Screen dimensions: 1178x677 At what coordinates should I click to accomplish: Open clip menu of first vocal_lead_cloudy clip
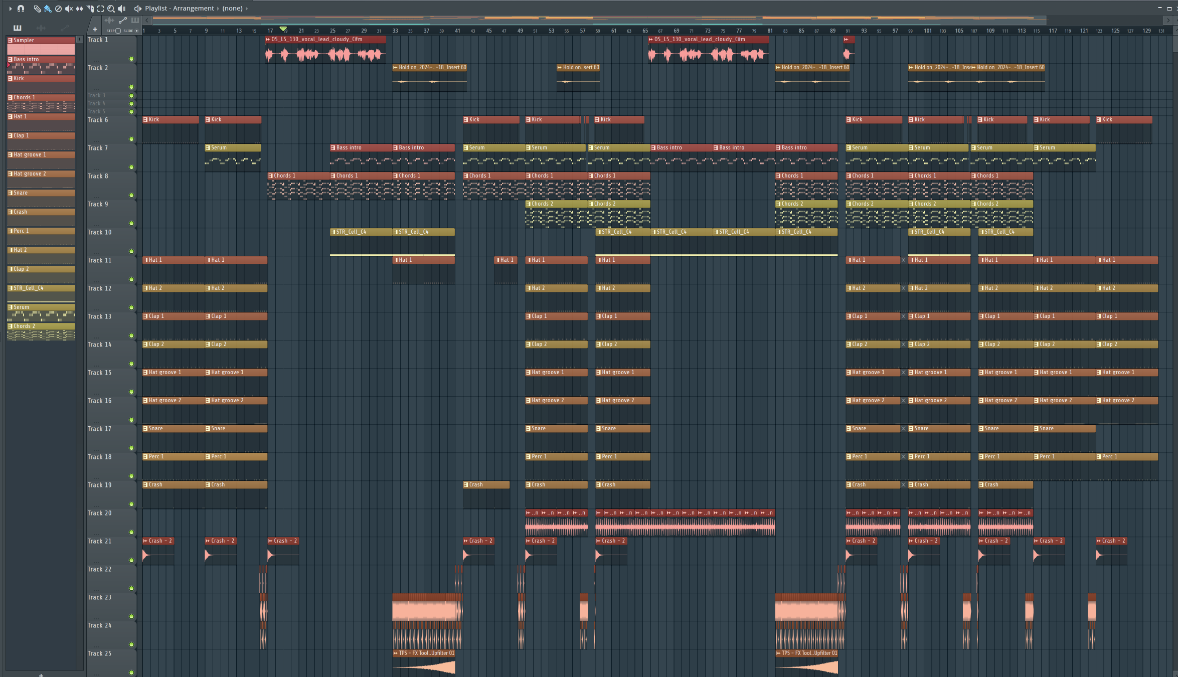pyautogui.click(x=268, y=39)
